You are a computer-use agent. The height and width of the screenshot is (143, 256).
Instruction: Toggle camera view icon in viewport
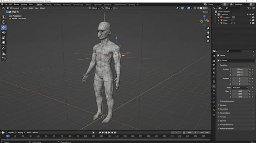click(x=208, y=37)
